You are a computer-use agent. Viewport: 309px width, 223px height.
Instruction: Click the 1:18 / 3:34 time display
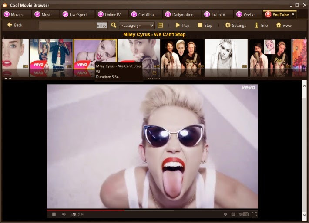click(x=77, y=214)
